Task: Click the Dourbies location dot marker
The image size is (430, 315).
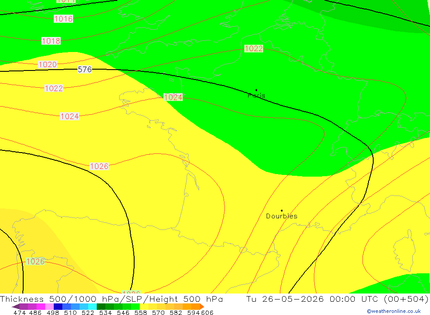Action: click(x=282, y=211)
